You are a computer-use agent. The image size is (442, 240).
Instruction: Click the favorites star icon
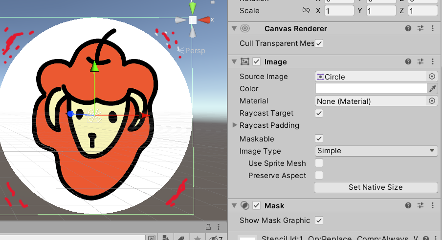pos(198,238)
